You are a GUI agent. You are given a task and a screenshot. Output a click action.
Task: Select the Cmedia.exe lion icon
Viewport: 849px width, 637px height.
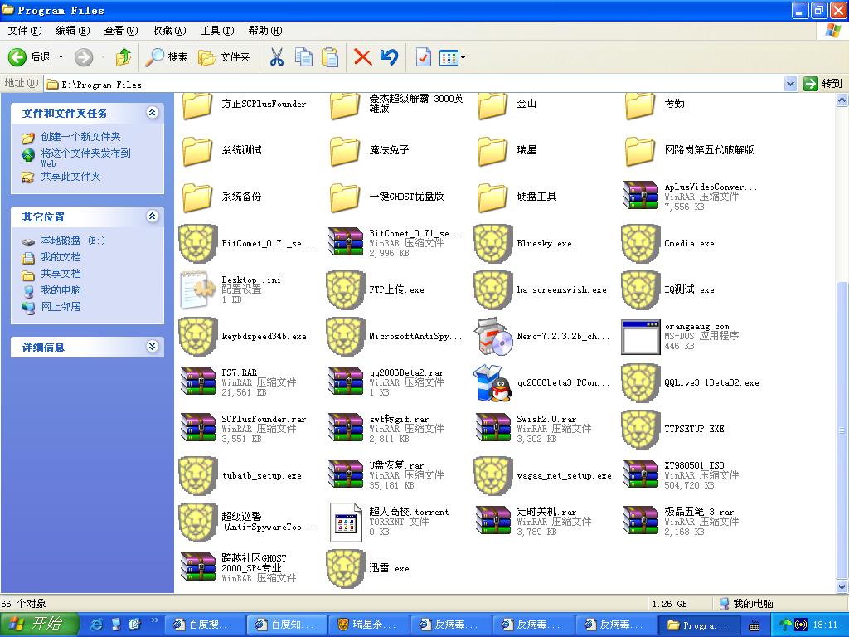(x=641, y=244)
